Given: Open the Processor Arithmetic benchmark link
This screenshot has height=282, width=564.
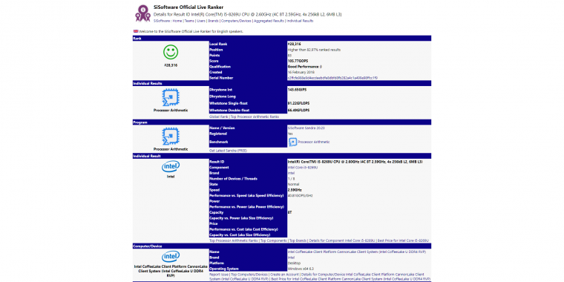Looking at the screenshot, I should click(x=314, y=142).
